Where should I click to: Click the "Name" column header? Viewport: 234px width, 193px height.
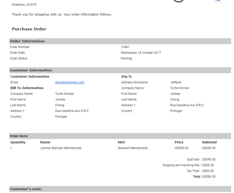[x=45, y=142]
